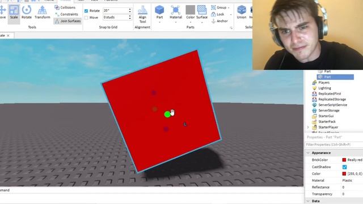Increase or decrease rotate increment with stepper
Viewport: 363px width, 204px height.
point(130,10)
